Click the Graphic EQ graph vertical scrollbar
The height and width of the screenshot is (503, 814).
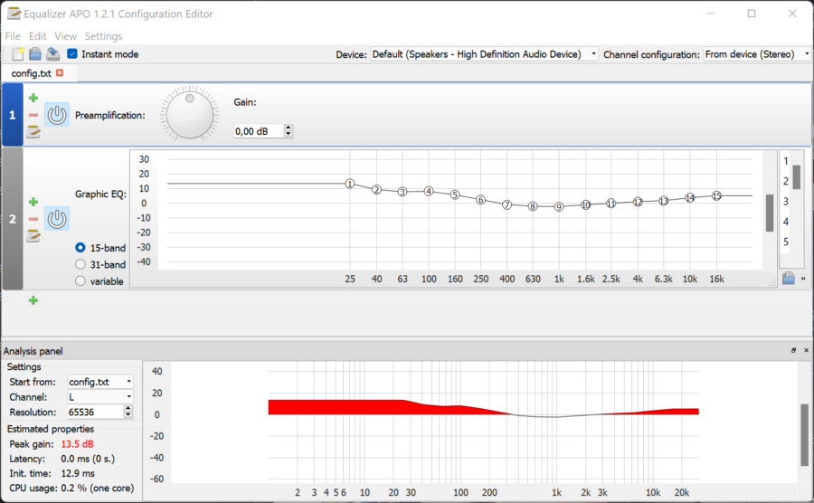[x=770, y=213]
